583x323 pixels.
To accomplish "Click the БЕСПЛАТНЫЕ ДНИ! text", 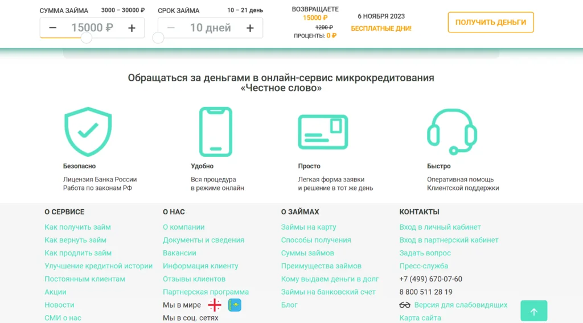I will (381, 28).
